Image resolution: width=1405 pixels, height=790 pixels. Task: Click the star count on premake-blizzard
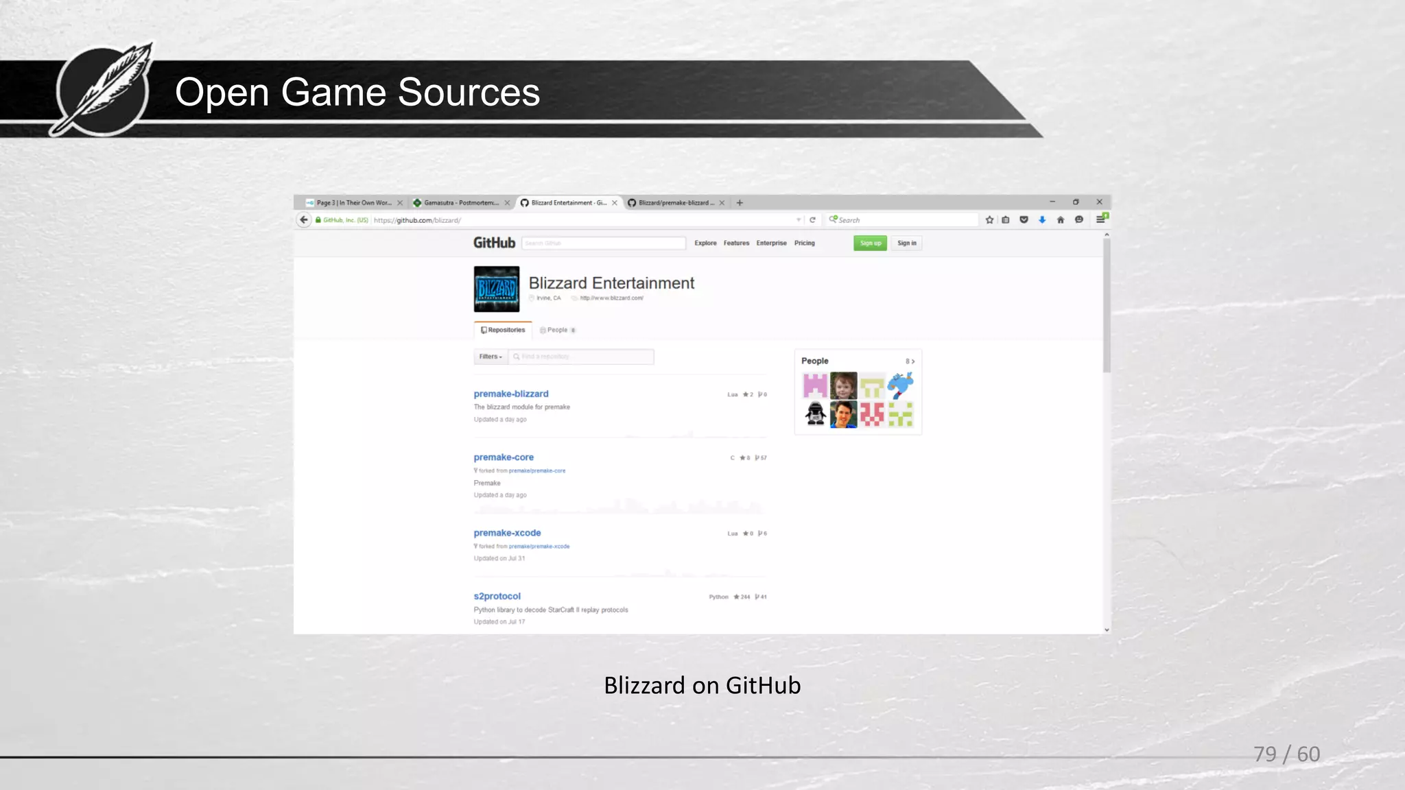coord(748,394)
